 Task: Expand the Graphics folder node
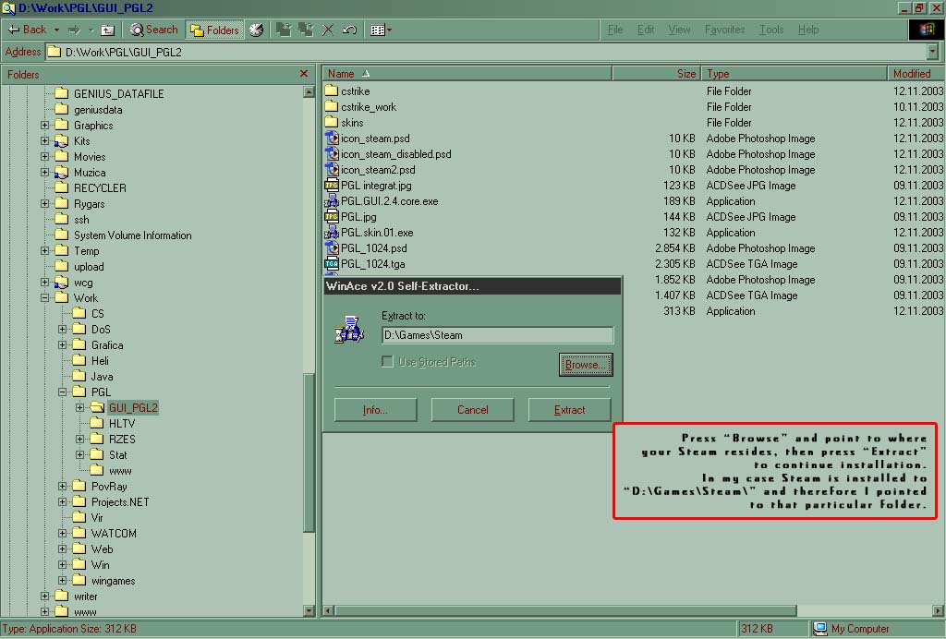(x=44, y=126)
